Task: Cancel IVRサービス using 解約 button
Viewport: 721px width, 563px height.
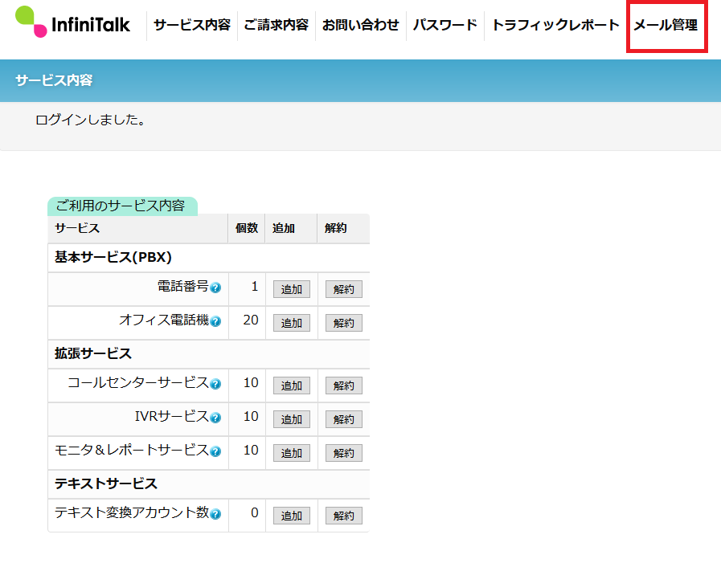Action: click(x=344, y=419)
